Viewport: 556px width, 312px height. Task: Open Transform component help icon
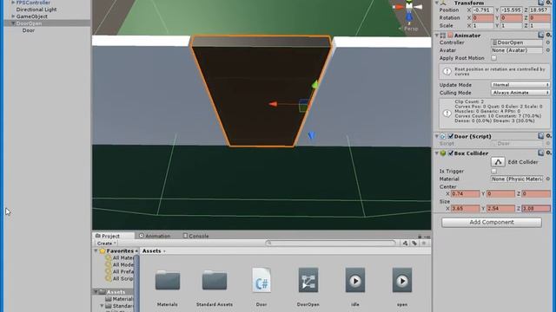(540, 3)
